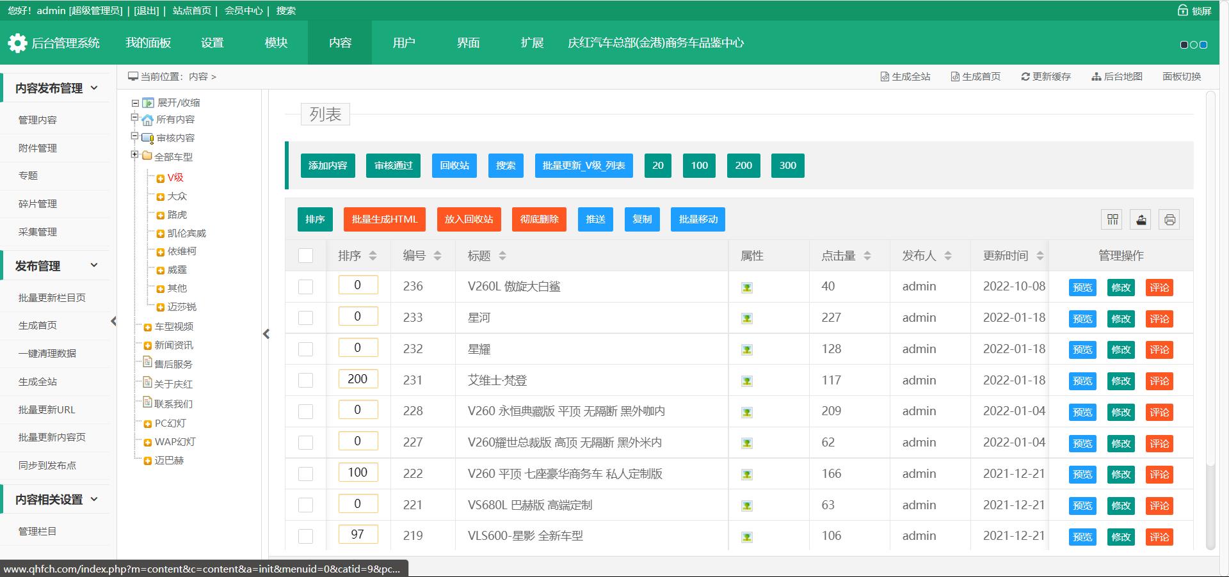
Task: Click the plus icon beside 大众
Action: pyautogui.click(x=161, y=197)
